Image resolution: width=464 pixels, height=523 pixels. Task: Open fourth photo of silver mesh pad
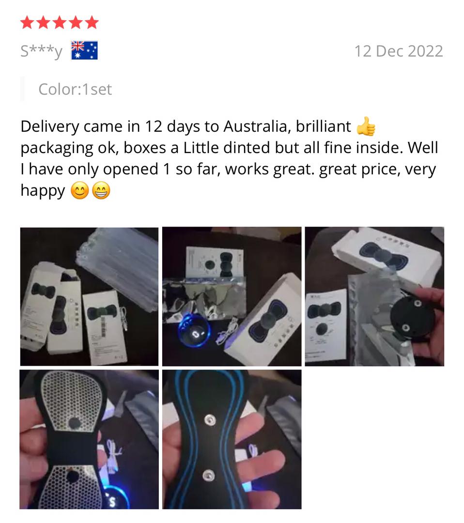point(89,439)
